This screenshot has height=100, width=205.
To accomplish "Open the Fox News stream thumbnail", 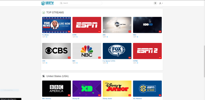I will pyautogui.click(x=57, y=25).
